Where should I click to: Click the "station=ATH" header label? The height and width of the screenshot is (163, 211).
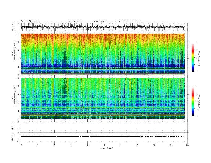coord(99,21)
